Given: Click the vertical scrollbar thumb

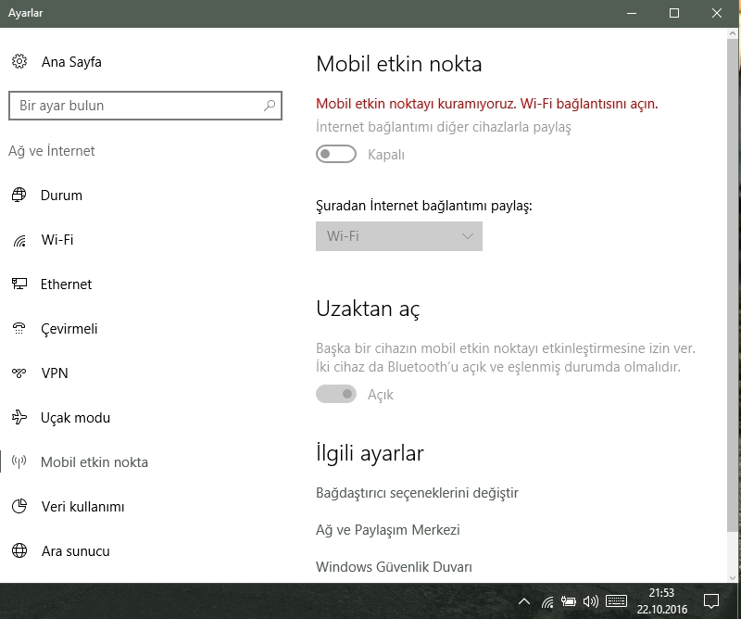Looking at the screenshot, I should (x=733, y=285).
